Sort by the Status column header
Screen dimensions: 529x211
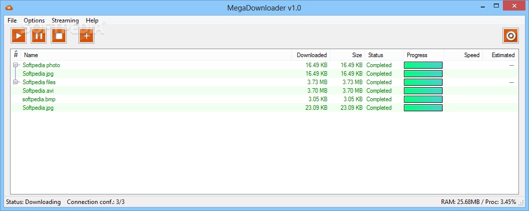(384, 55)
